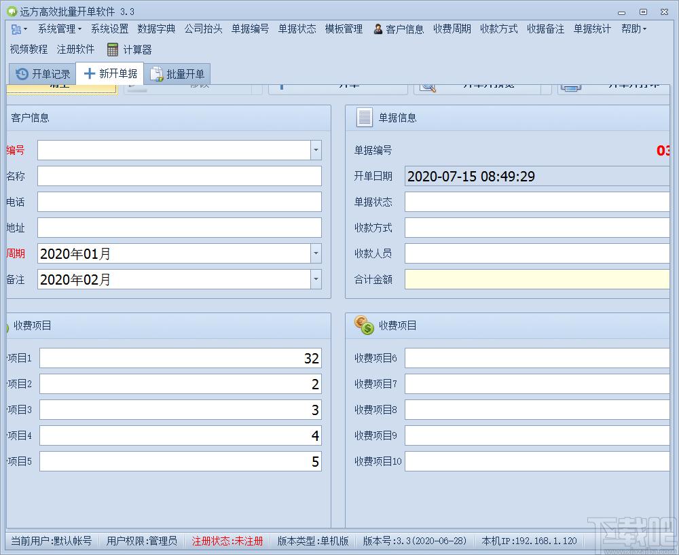The height and width of the screenshot is (555, 679).
Task: Click the 收款方式 input field
Action: point(537,228)
